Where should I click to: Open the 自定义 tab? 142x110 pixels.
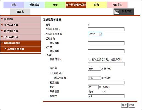pyautogui.click(x=20, y=12)
